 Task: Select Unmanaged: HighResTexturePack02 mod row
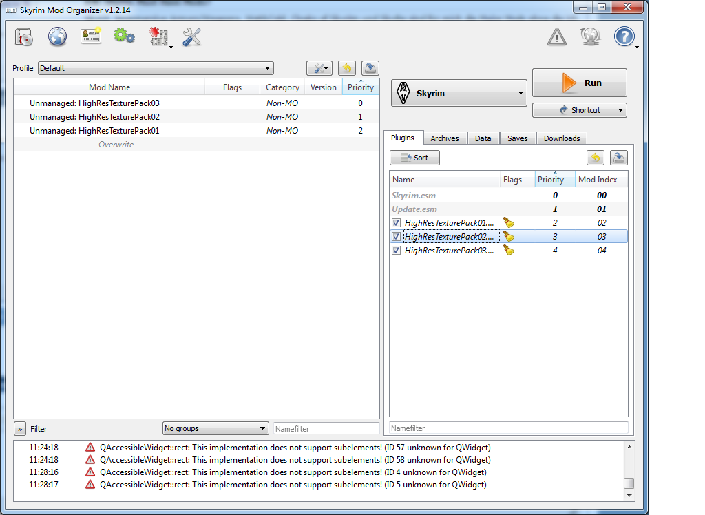[x=196, y=117]
